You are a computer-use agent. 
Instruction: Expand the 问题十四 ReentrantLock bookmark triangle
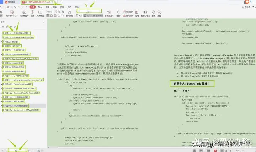1,89
